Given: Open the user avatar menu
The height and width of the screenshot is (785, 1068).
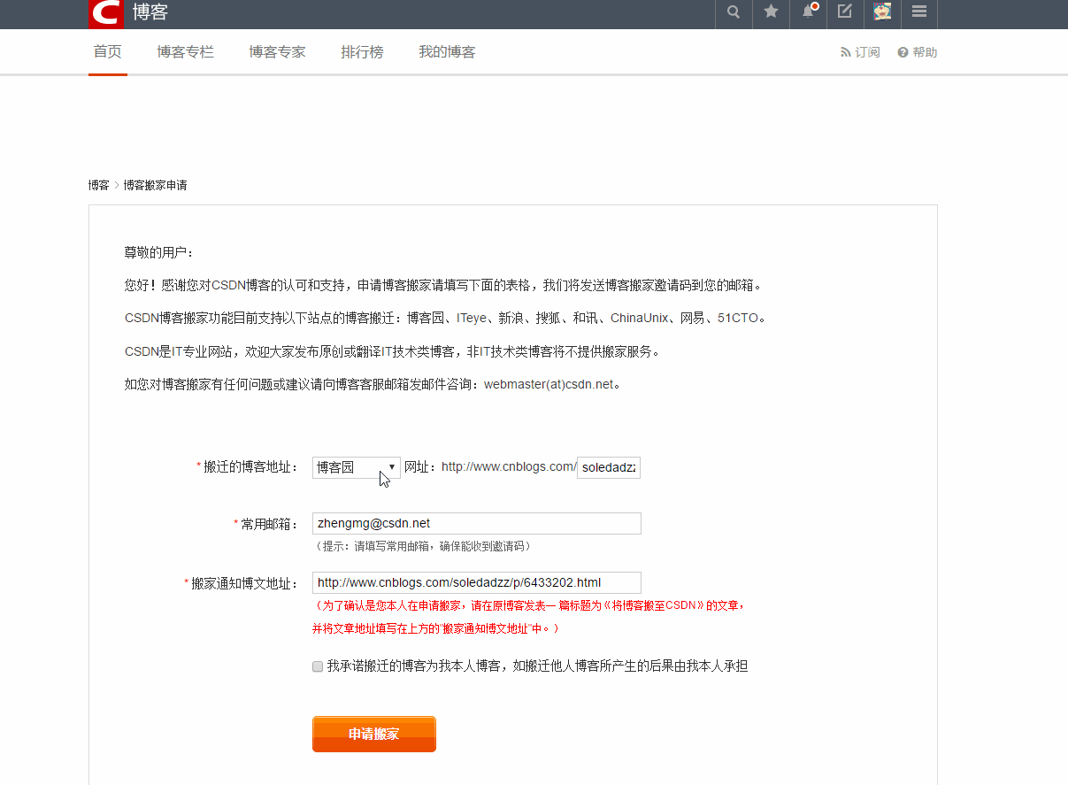Looking at the screenshot, I should click(882, 12).
